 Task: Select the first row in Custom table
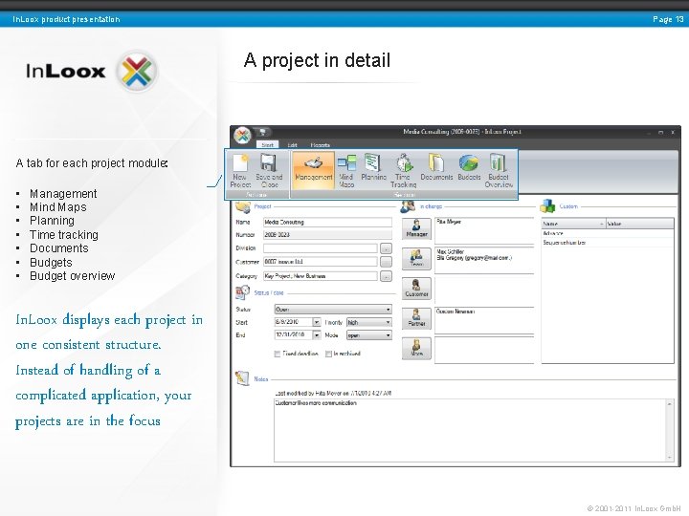(608, 233)
